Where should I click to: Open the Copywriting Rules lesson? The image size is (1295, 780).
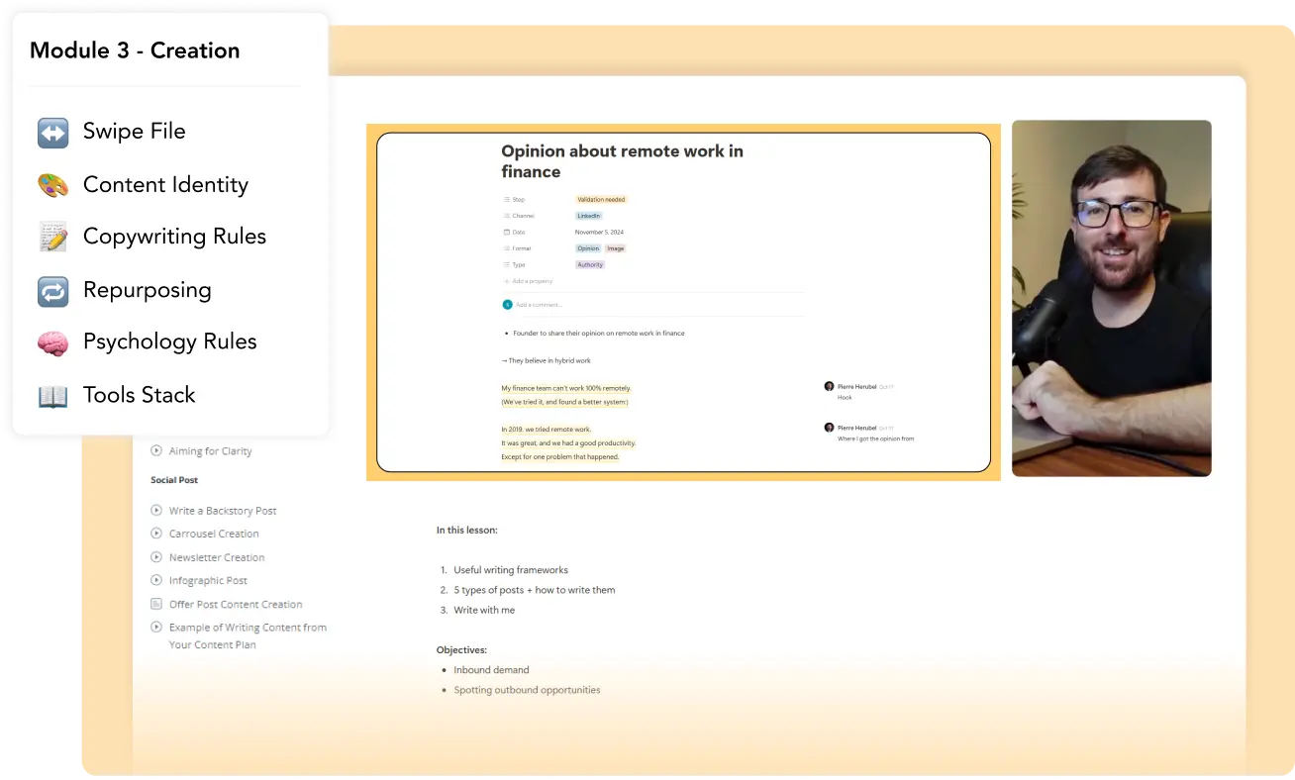pos(174,237)
